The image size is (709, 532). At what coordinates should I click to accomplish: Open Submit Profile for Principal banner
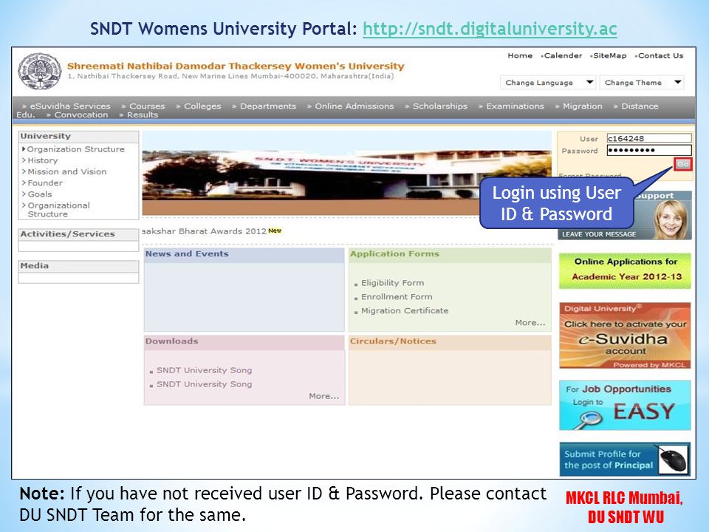click(625, 459)
